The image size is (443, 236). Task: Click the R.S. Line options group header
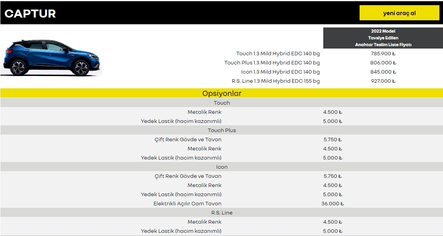coord(221,213)
